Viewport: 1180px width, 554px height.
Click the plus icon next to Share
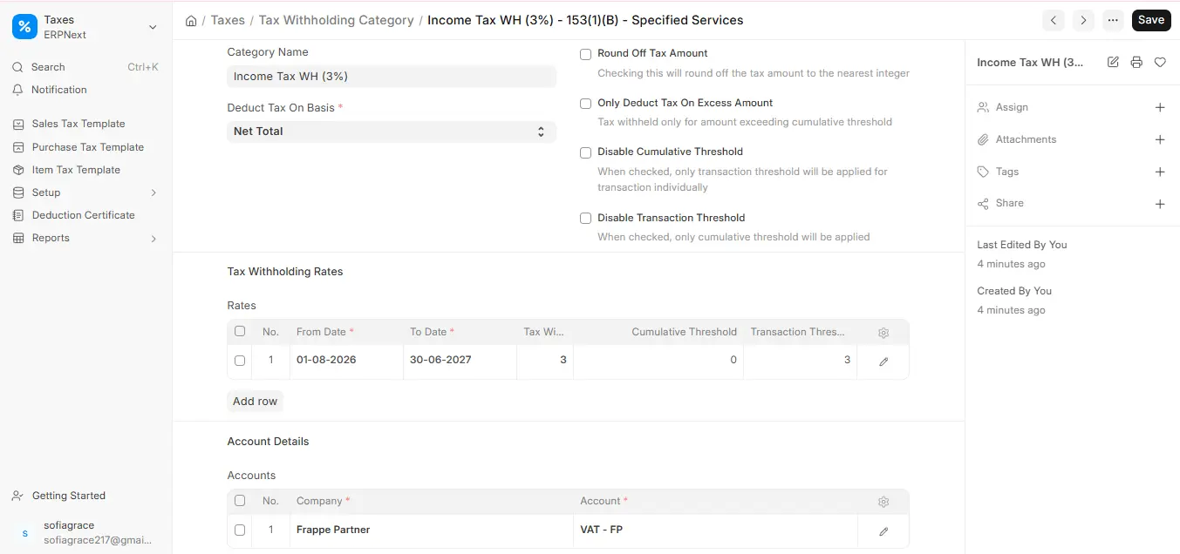[x=1160, y=204]
